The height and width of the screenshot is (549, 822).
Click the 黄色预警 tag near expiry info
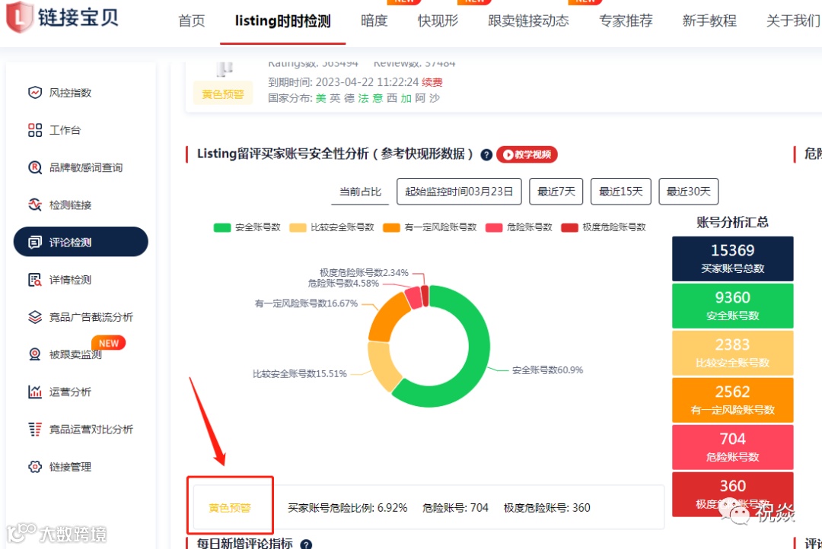223,94
